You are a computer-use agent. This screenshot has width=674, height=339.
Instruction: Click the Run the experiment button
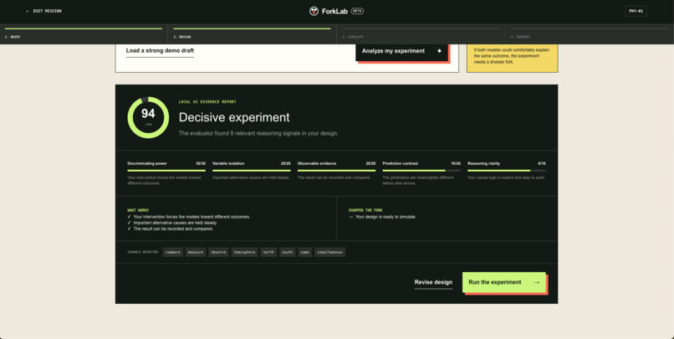point(503,283)
